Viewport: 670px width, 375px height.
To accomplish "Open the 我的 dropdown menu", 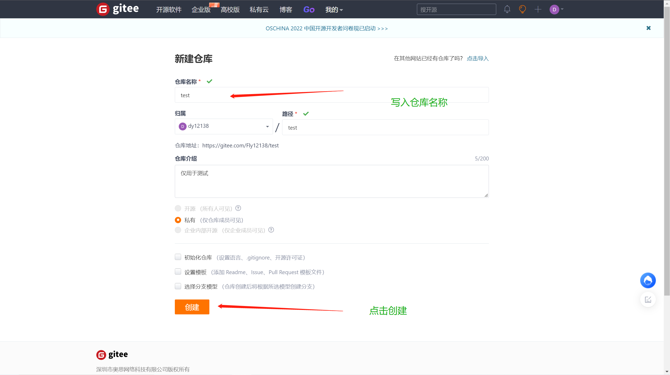I will [x=334, y=10].
